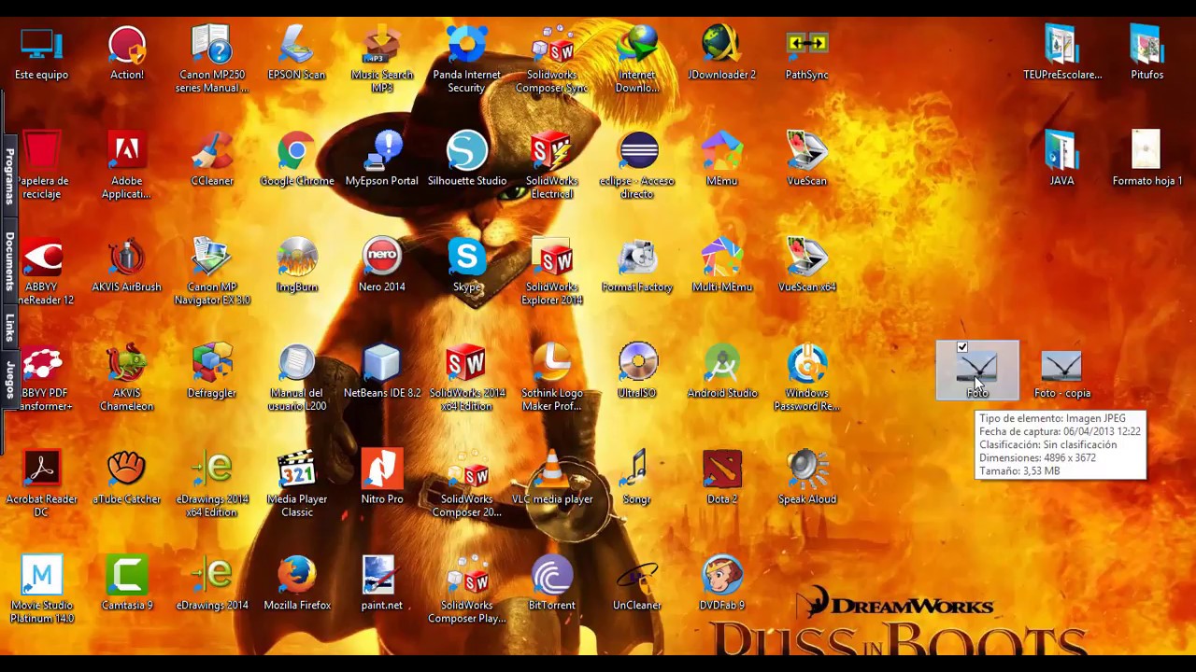Select the SolidWorks Electrical icon

[x=552, y=151]
